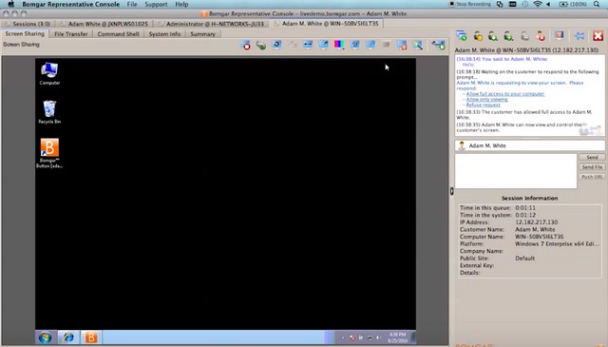Image resolution: width=608 pixels, height=347 pixels.
Task: Select Adam M. White @ WIN-S0BV5I6LT3S session tab
Action: tap(327, 23)
